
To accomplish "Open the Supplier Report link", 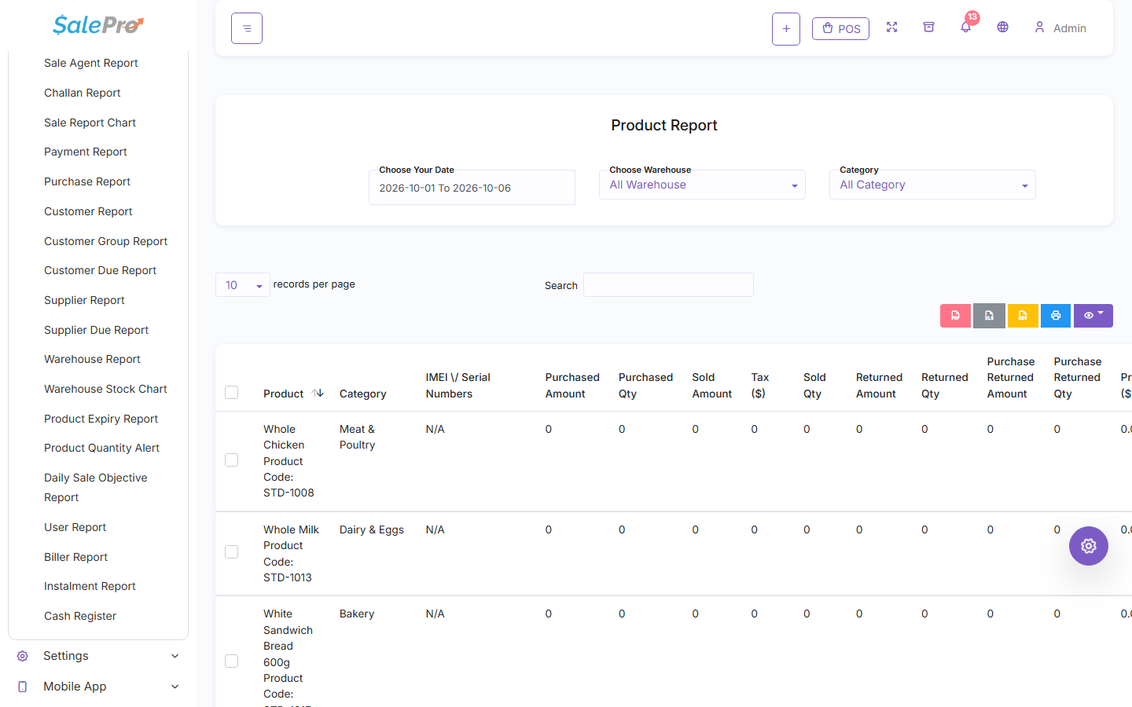I will click(84, 300).
